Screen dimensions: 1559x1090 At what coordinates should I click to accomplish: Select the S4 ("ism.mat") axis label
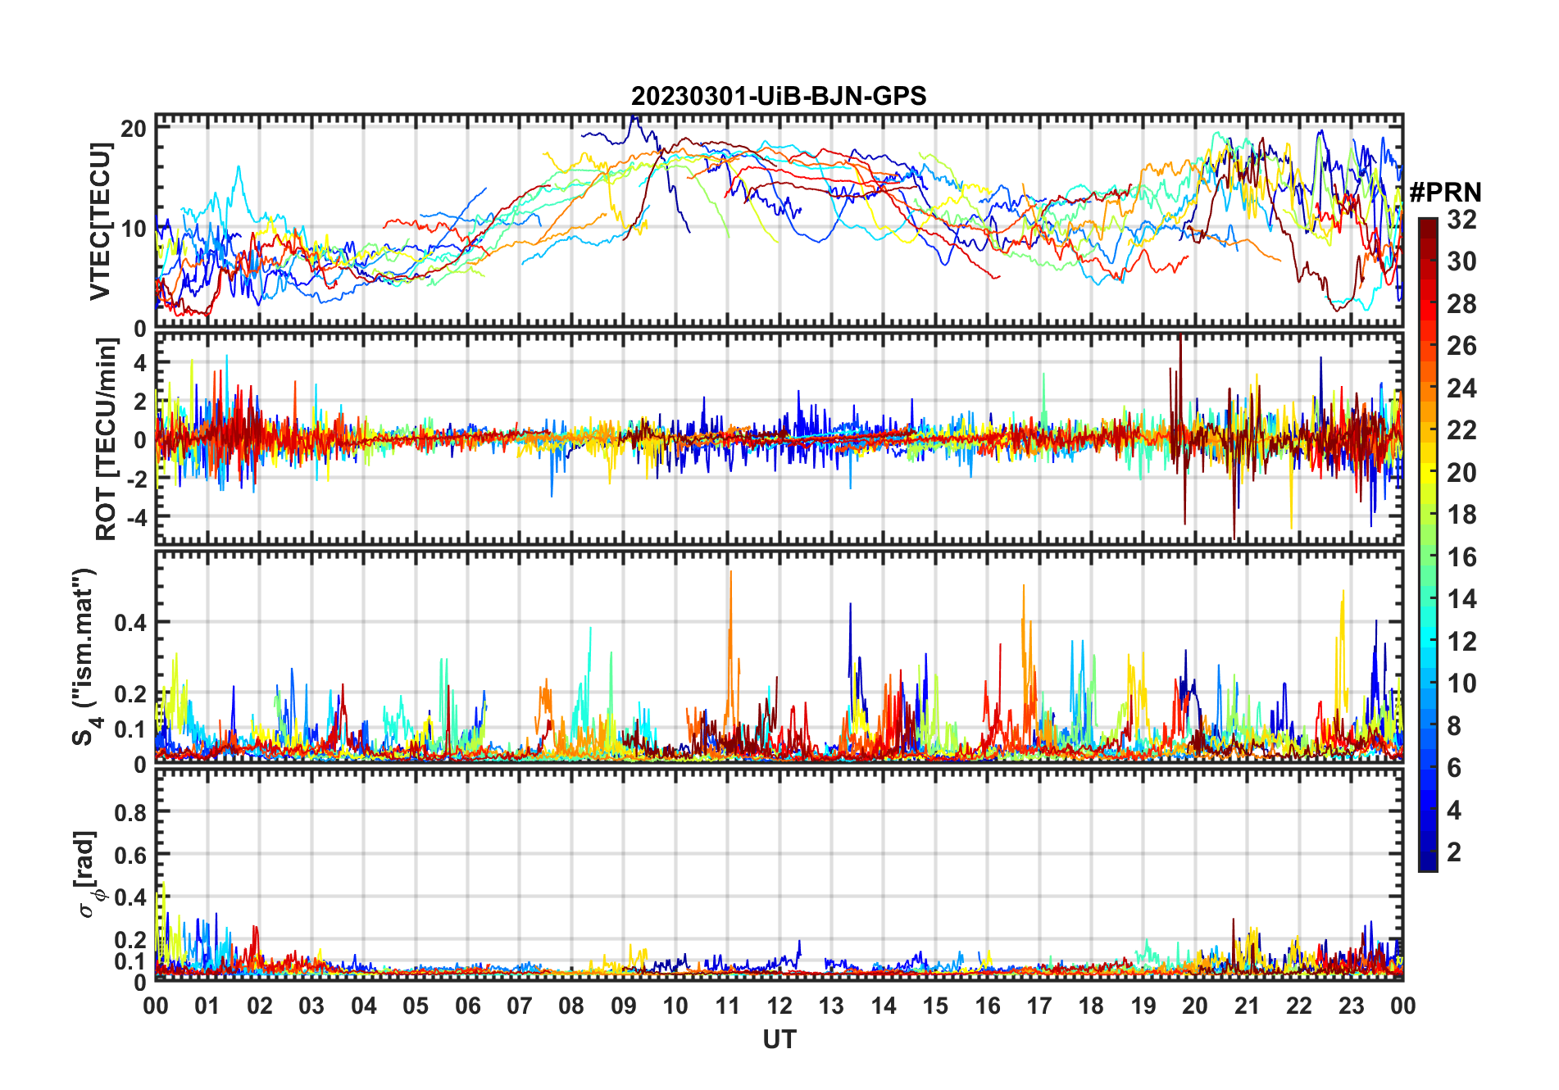tap(84, 657)
